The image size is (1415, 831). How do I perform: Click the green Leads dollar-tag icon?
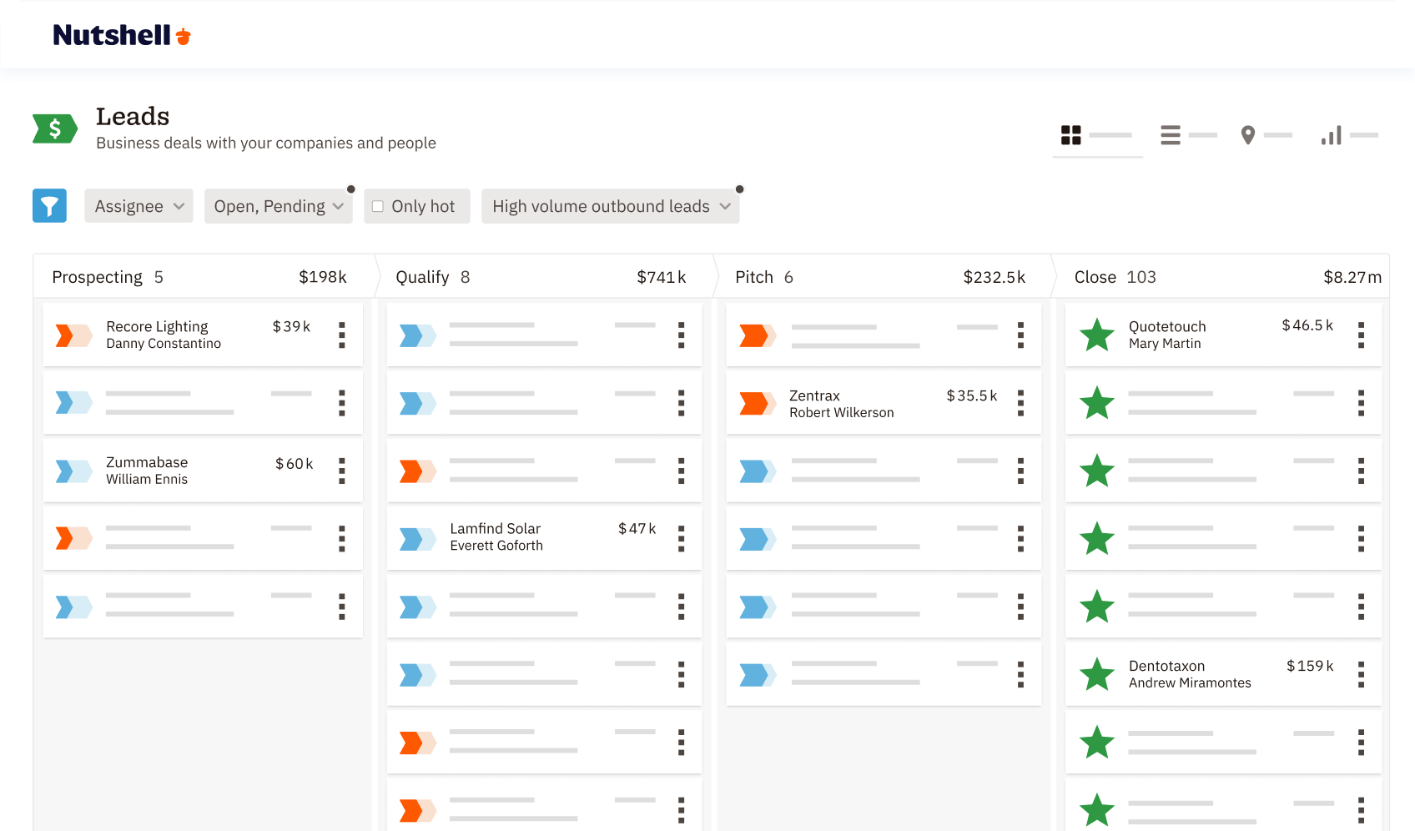53,128
